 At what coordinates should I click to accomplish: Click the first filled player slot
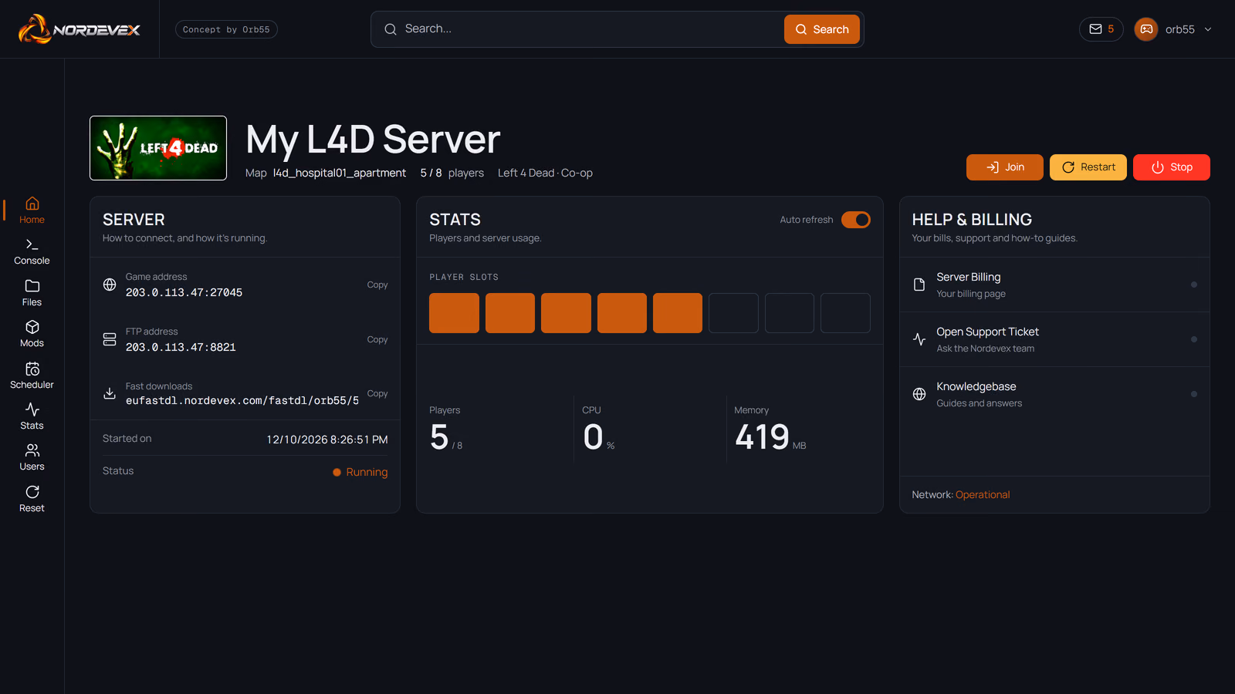[454, 313]
